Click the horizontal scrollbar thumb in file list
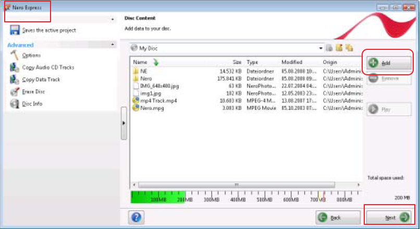 (237, 185)
